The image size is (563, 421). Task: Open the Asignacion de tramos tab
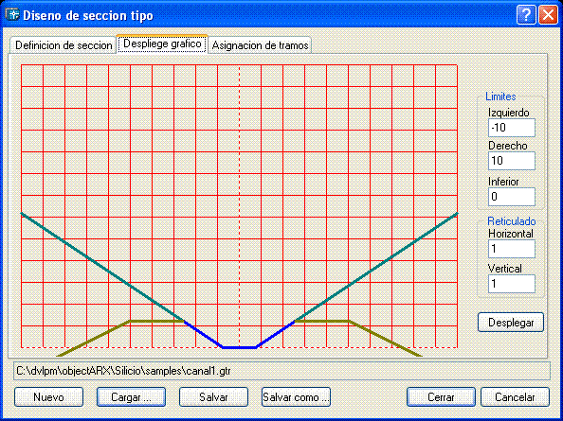pyautogui.click(x=260, y=45)
